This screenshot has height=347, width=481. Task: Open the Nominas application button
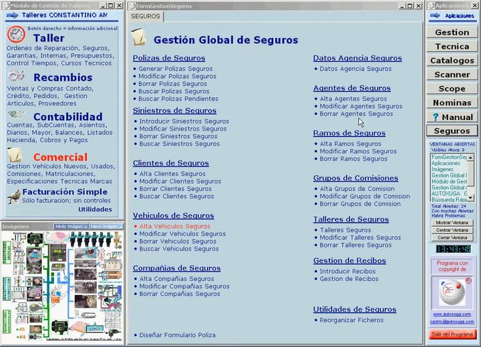(x=452, y=103)
